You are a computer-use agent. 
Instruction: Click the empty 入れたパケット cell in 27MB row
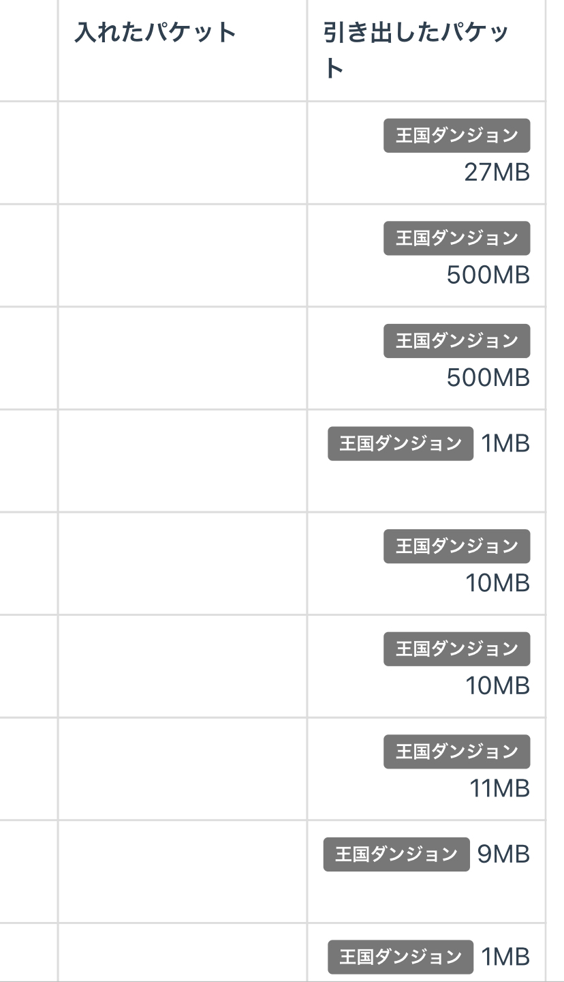pos(183,153)
